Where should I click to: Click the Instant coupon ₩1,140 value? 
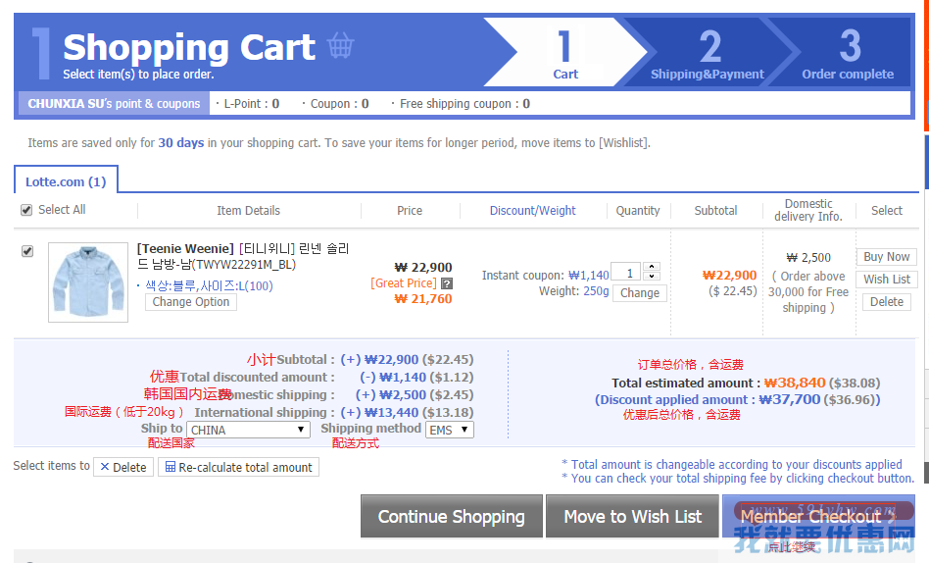[588, 276]
